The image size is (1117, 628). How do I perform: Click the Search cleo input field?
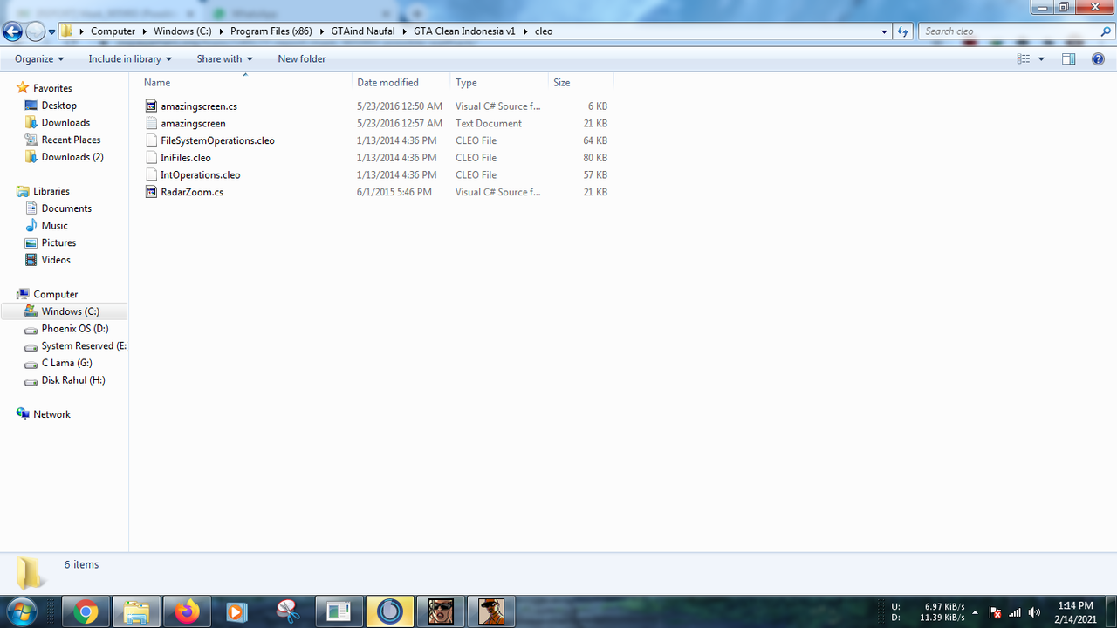1008,31
